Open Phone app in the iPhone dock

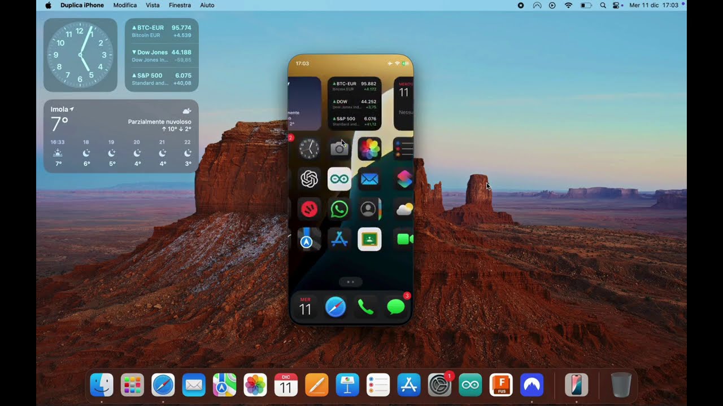coord(365,307)
